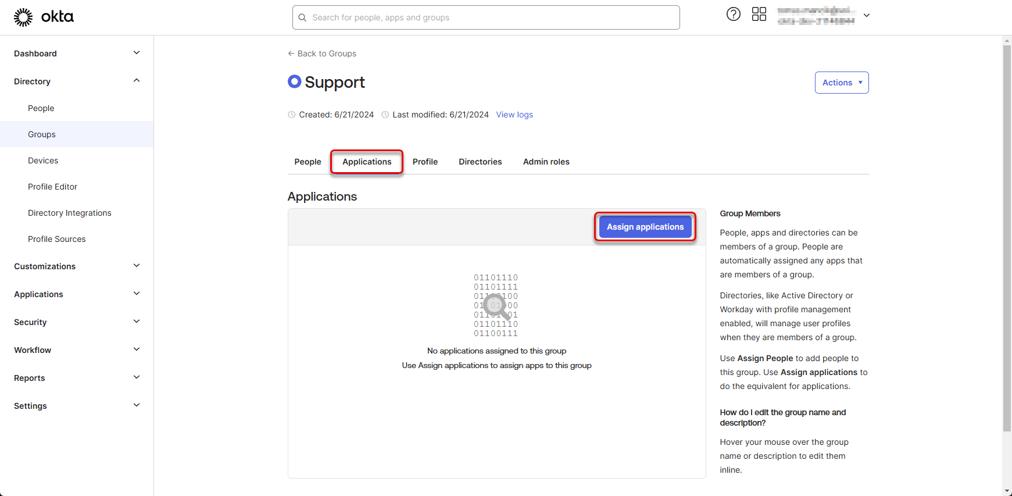Open the View logs link
1012x496 pixels.
pyautogui.click(x=514, y=115)
